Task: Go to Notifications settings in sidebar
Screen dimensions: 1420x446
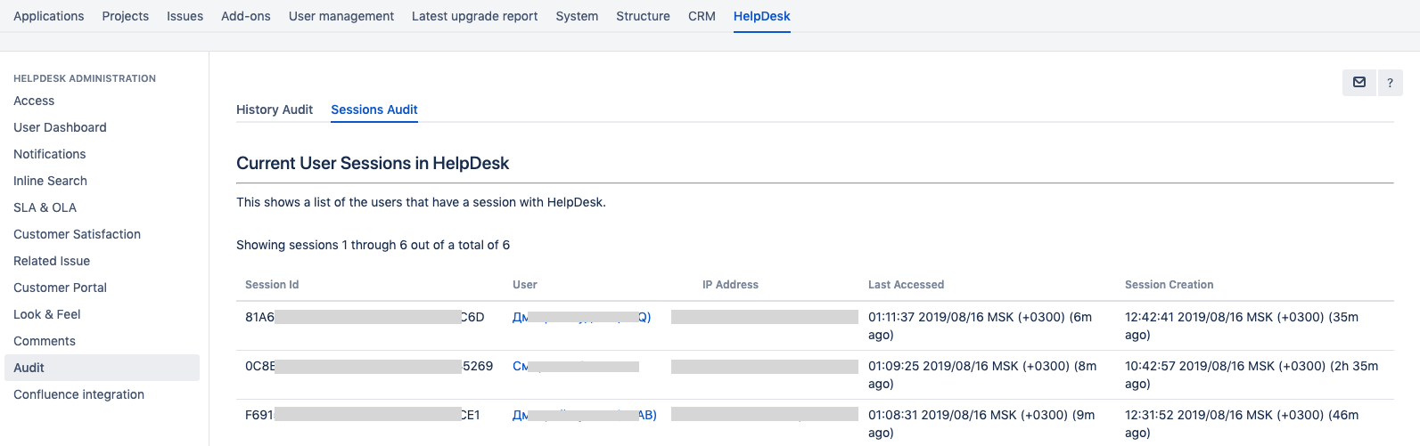Action: [50, 154]
